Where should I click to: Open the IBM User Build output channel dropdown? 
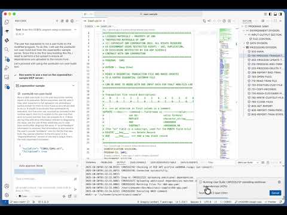pyautogui.click(x=248, y=162)
